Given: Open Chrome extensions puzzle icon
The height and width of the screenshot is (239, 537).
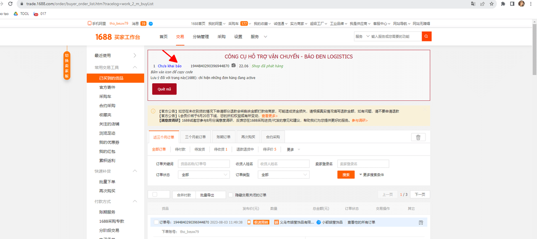Looking at the screenshot, I should point(503,3).
